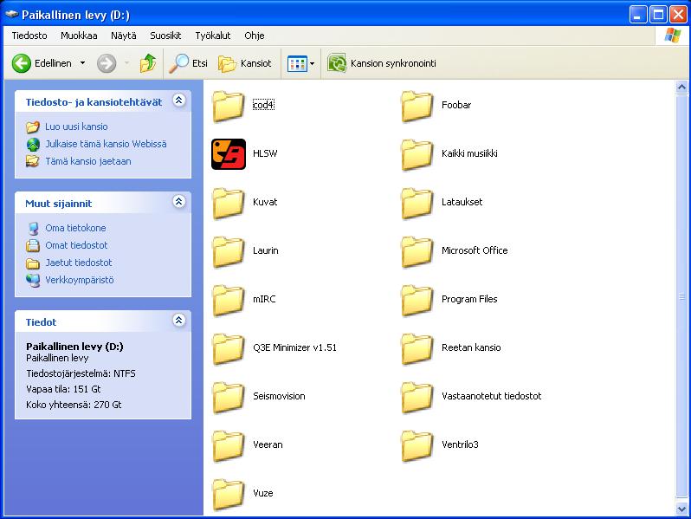Open the Näytä menu

point(123,36)
